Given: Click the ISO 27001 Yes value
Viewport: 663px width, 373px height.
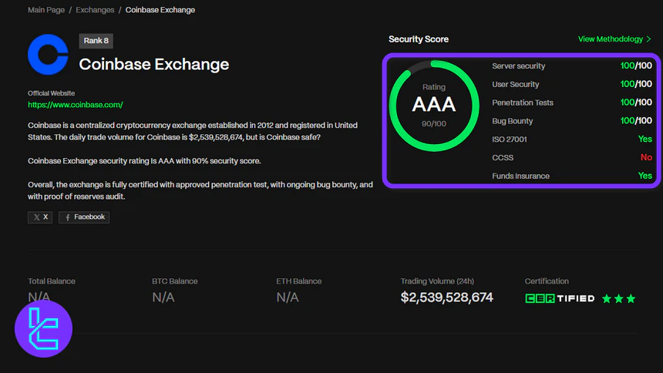Looking at the screenshot, I should point(644,139).
